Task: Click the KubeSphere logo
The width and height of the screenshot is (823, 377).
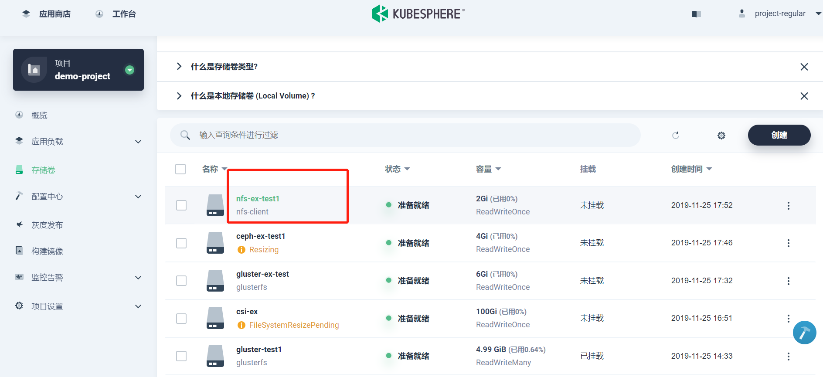Action: (x=418, y=14)
